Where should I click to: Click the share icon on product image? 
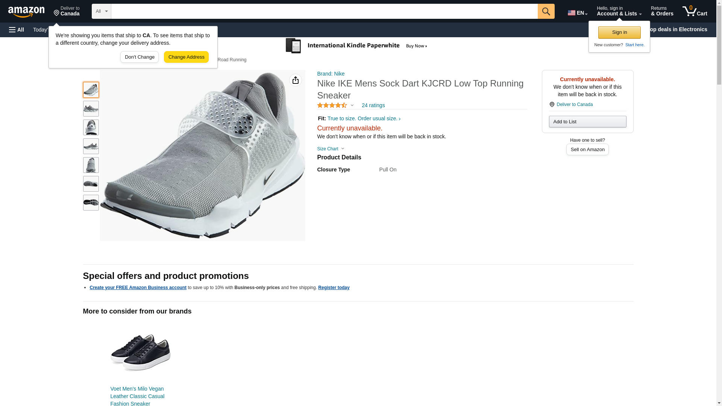click(x=296, y=80)
